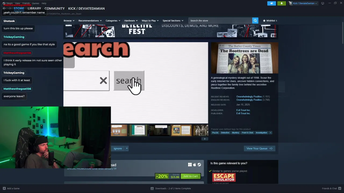Open the View menu
344x193 pixels.
click(17, 3)
